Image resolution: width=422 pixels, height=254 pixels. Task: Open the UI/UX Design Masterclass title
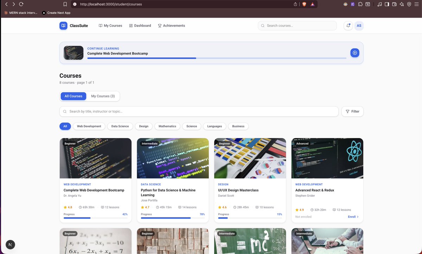pos(238,190)
